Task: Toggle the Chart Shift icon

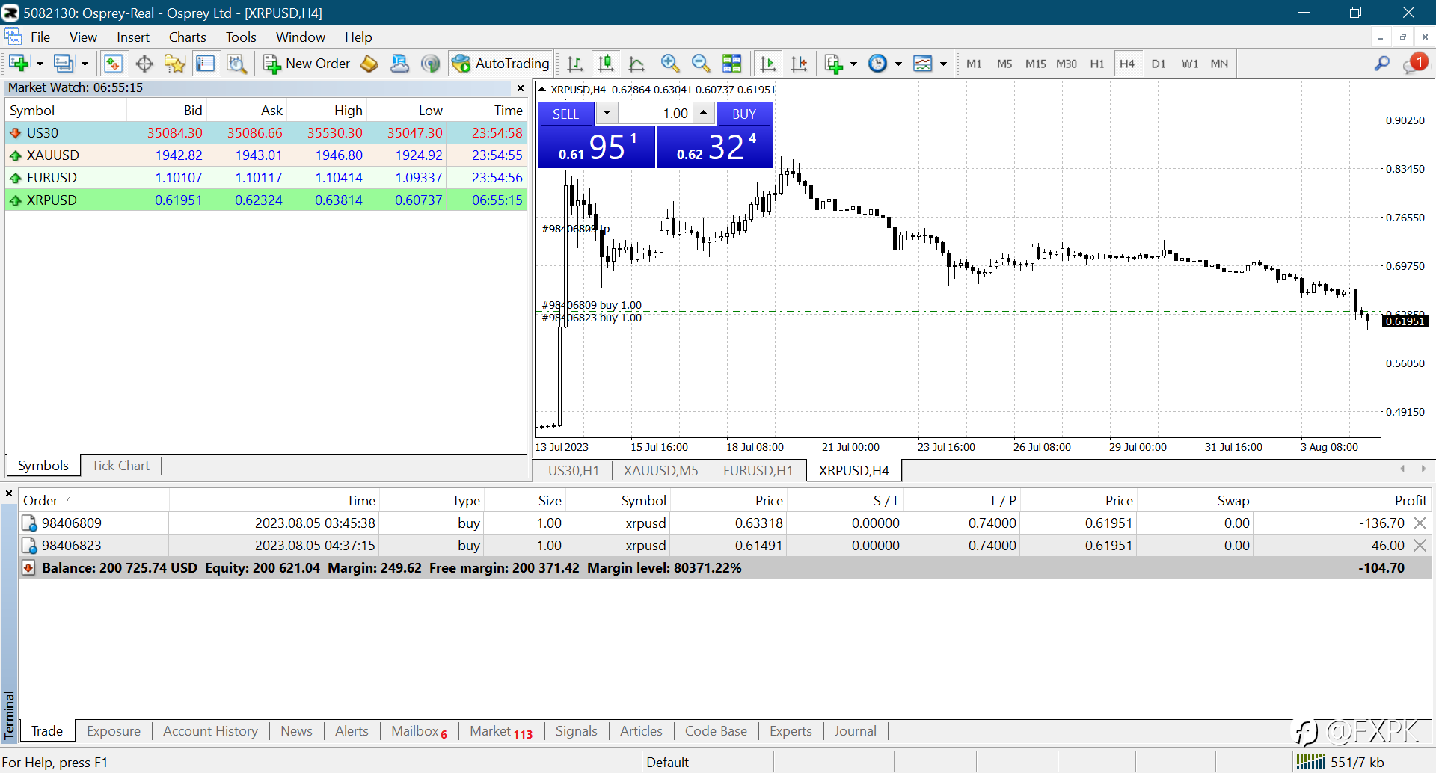Action: (x=799, y=64)
